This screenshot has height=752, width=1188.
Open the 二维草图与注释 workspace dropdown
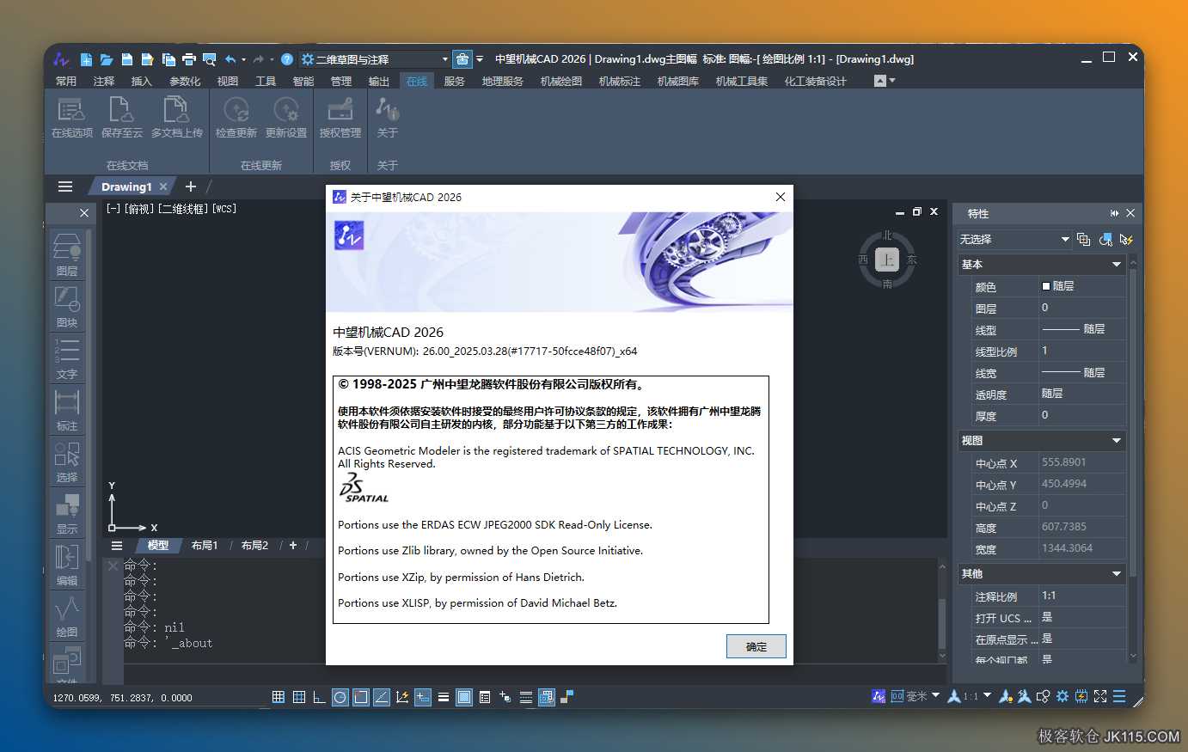click(x=375, y=59)
